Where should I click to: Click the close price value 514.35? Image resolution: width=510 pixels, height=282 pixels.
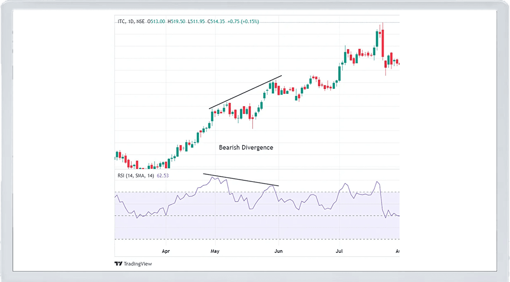217,21
